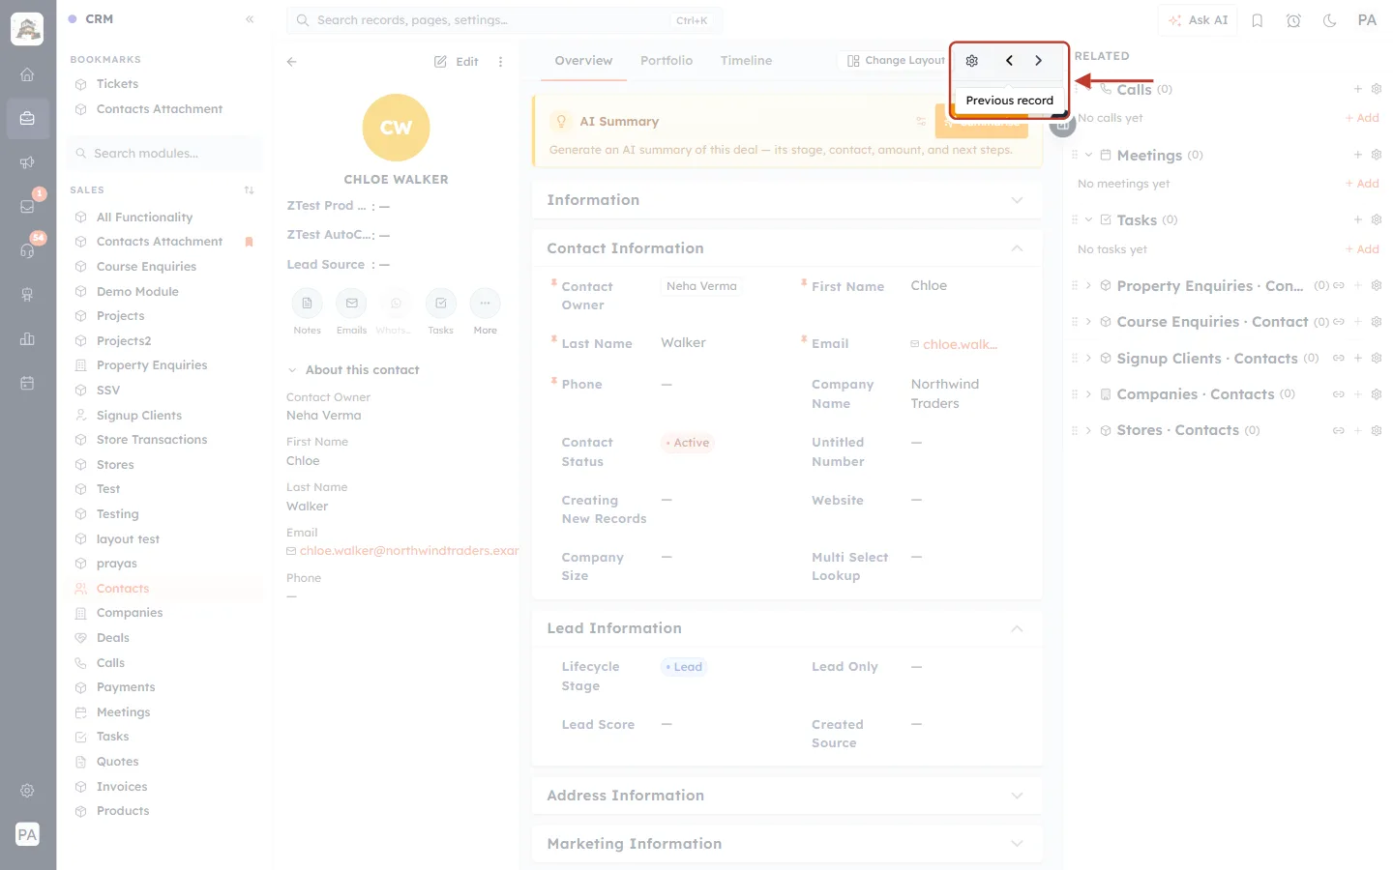
Task: Open the Companies module in the sidebar
Action: [x=130, y=613]
